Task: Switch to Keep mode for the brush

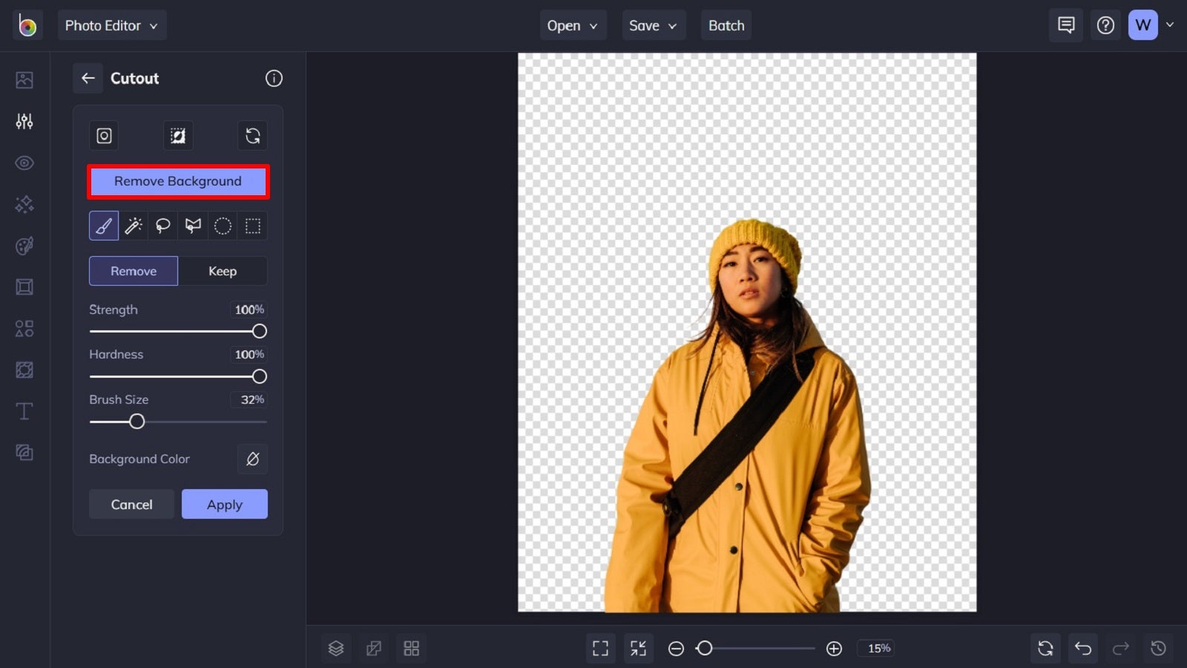Action: [223, 270]
